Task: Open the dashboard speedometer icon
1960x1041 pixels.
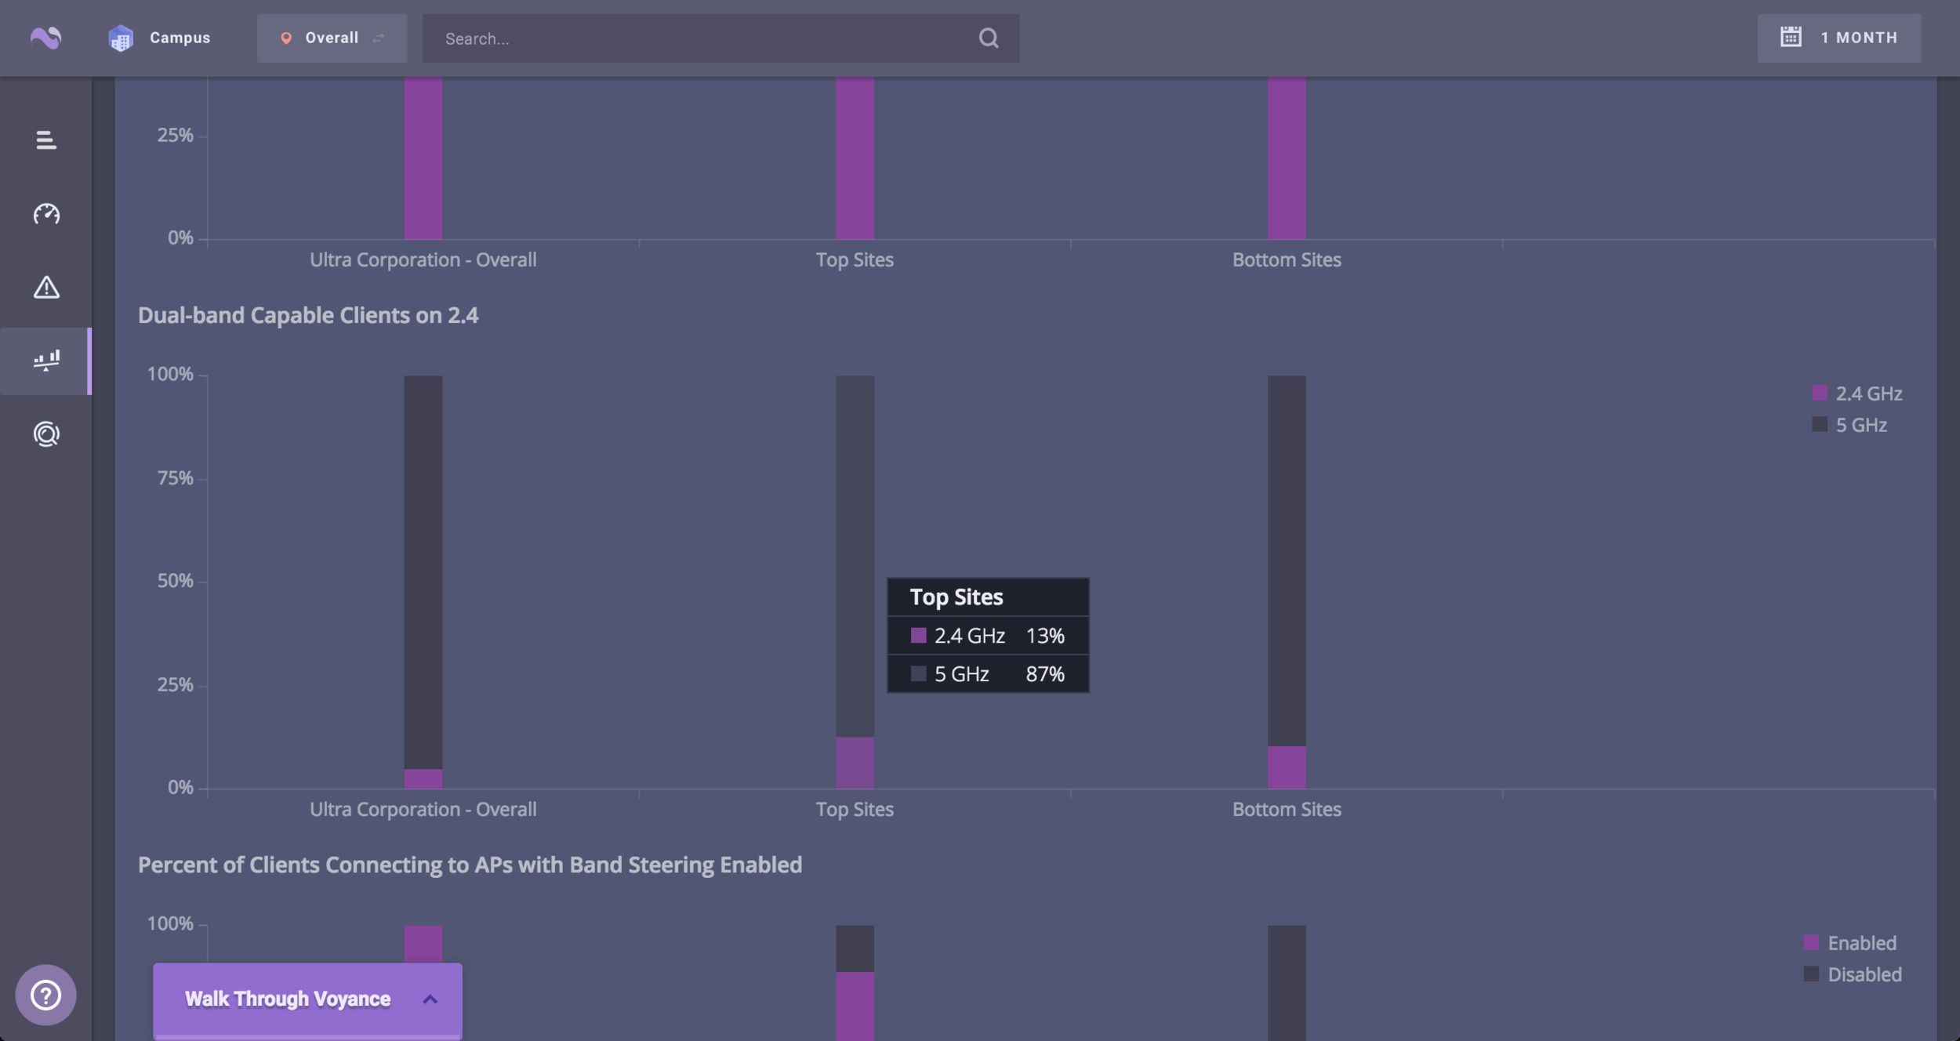Action: (x=46, y=214)
